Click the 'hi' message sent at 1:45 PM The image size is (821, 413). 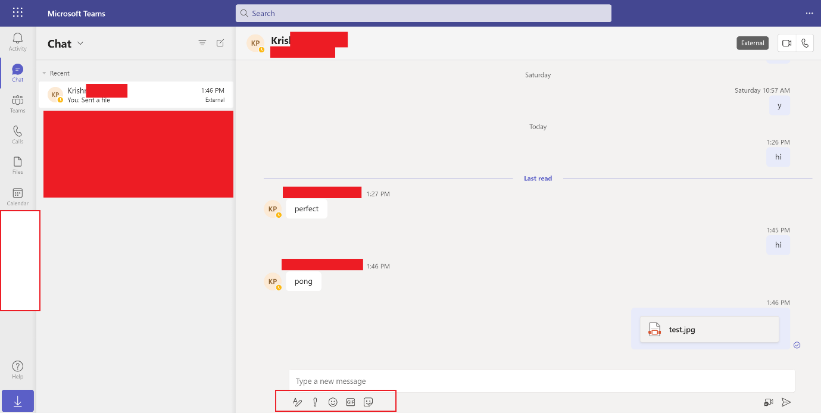point(778,245)
